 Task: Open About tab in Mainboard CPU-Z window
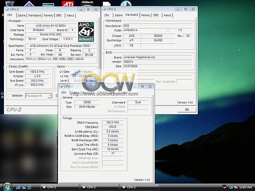click(x=167, y=15)
